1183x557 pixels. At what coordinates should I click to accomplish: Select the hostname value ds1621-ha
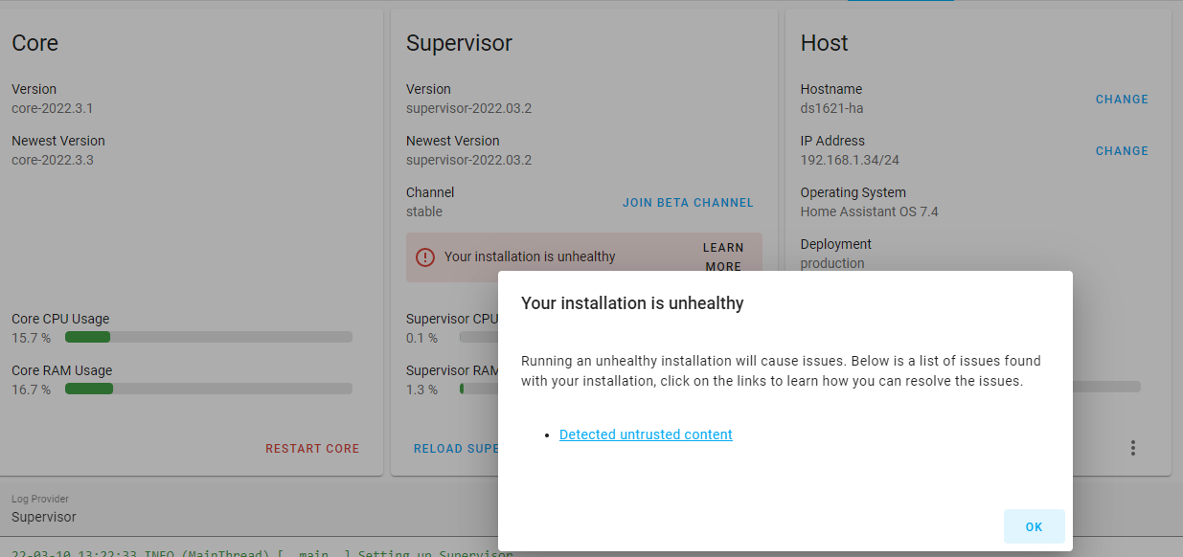[x=832, y=108]
